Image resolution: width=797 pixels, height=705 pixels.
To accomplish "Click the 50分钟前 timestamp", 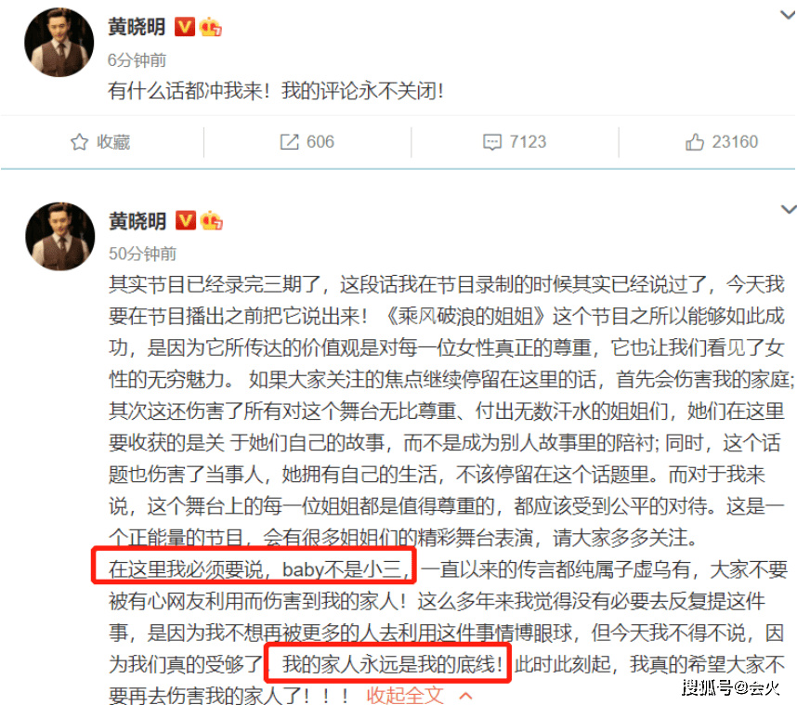I will pos(142,254).
